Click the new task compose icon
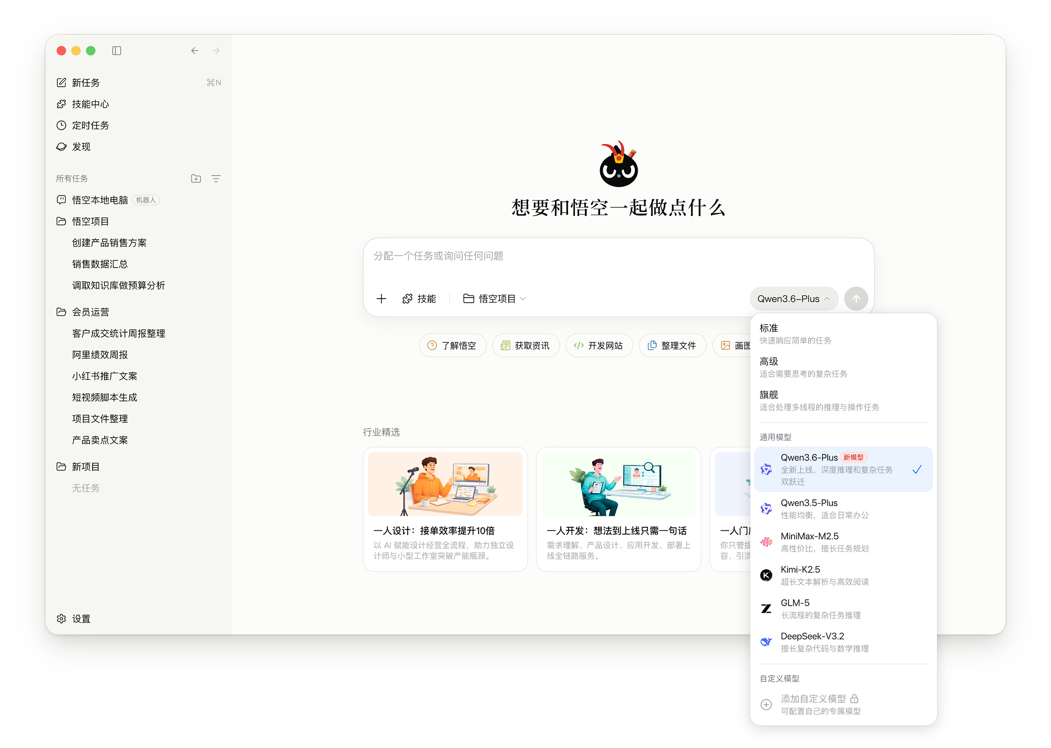Screen dimensions: 1051x748 click(x=61, y=83)
